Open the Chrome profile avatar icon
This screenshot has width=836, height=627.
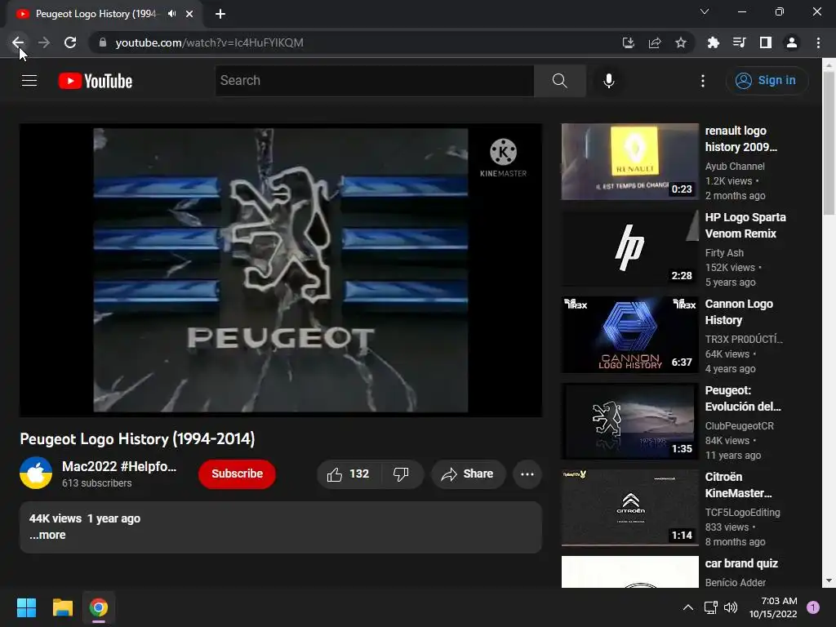(792, 42)
